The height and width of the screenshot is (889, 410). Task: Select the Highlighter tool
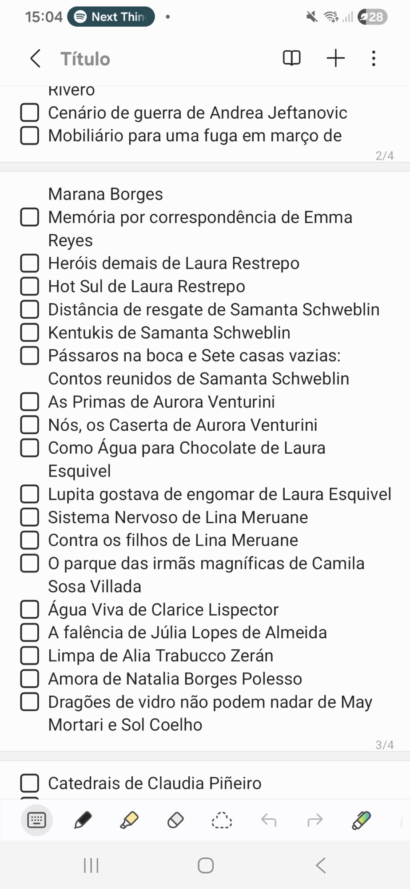pos(129,820)
